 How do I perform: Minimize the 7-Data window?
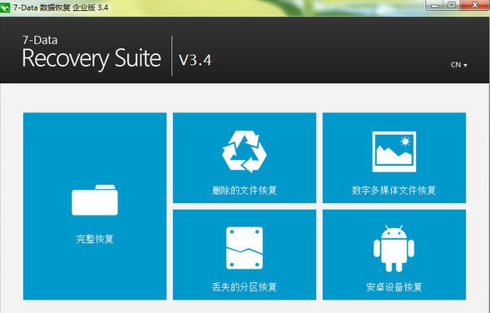click(x=435, y=5)
